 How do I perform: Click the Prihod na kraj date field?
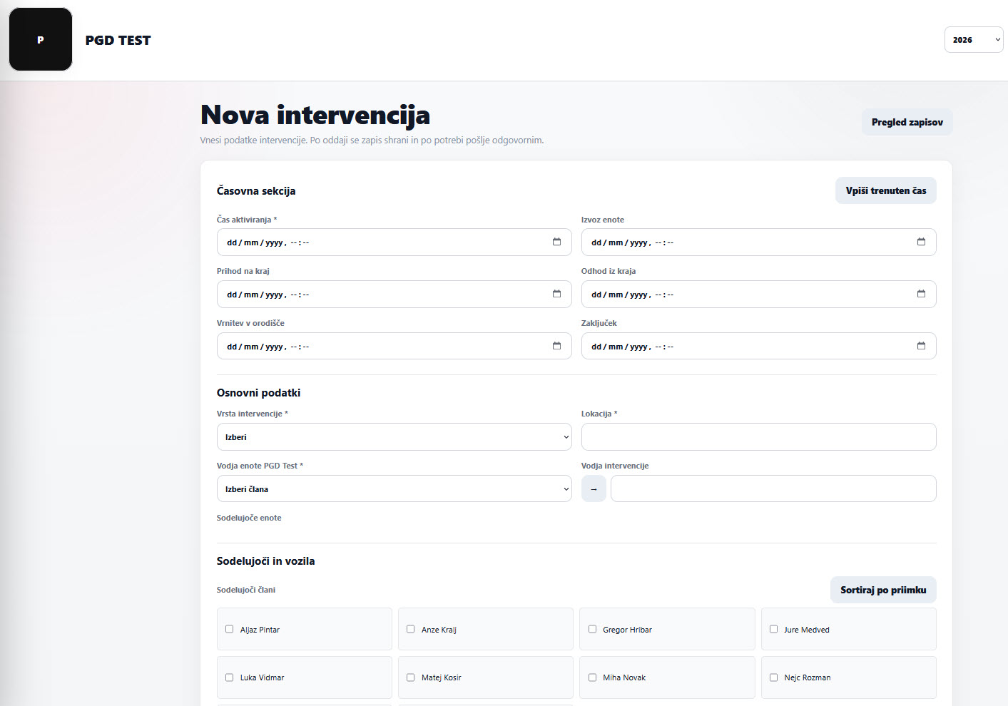click(x=394, y=295)
